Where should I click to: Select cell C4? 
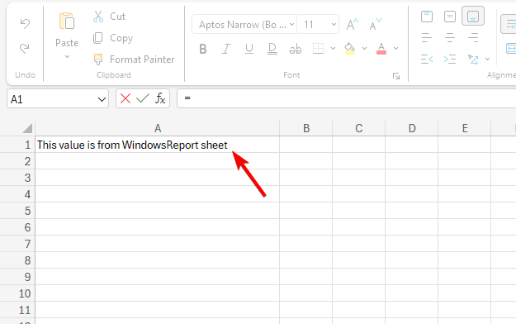coord(358,194)
